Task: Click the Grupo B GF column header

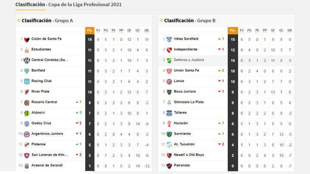Action: 273,31
